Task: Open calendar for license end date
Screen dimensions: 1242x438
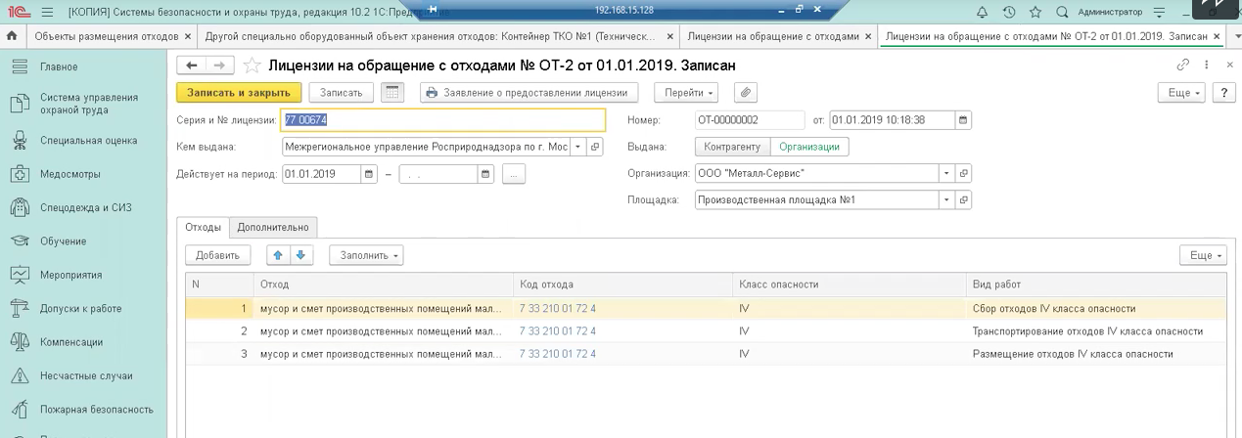Action: tap(486, 174)
